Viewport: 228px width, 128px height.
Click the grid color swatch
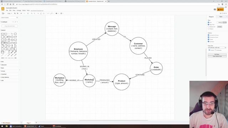(224, 22)
